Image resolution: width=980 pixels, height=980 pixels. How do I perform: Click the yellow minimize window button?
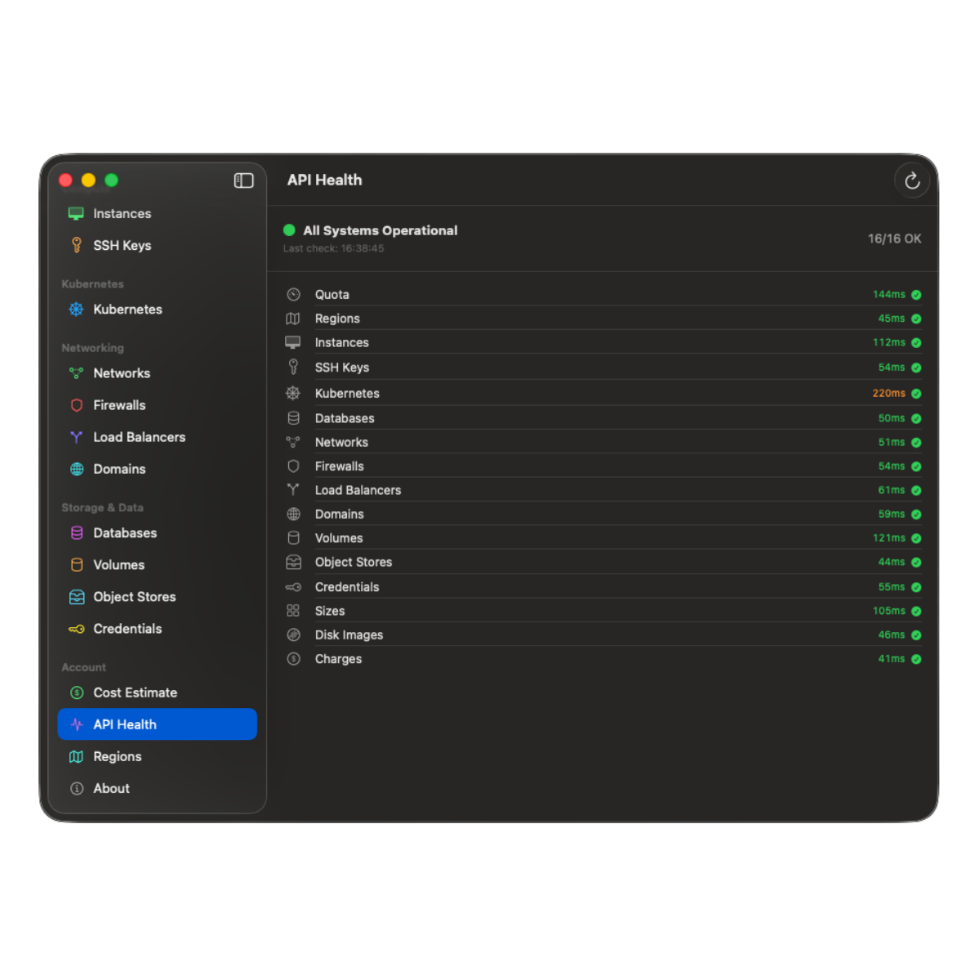click(x=89, y=180)
